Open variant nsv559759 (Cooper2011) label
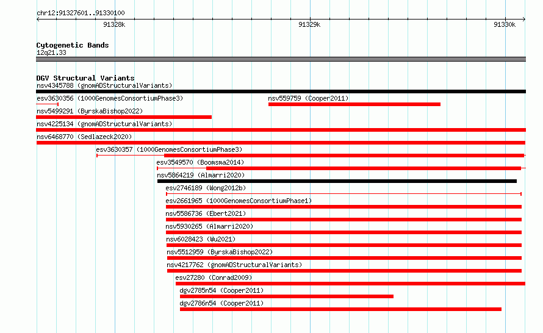543x333 pixels. pyautogui.click(x=308, y=98)
